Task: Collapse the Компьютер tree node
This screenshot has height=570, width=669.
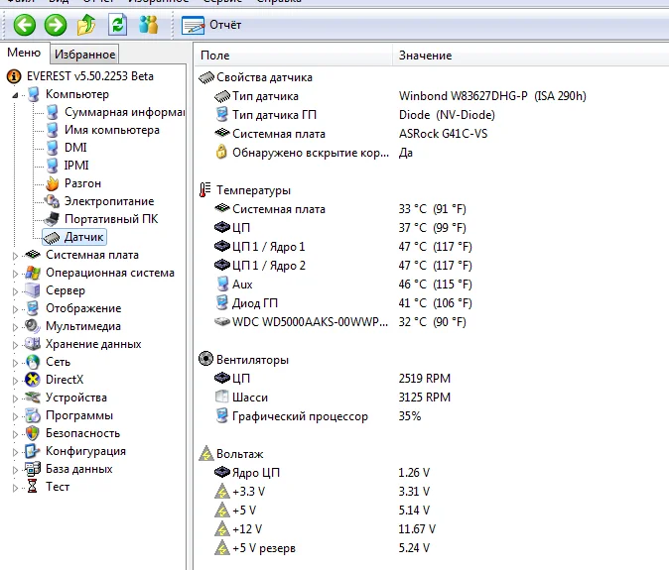Action: (15, 94)
